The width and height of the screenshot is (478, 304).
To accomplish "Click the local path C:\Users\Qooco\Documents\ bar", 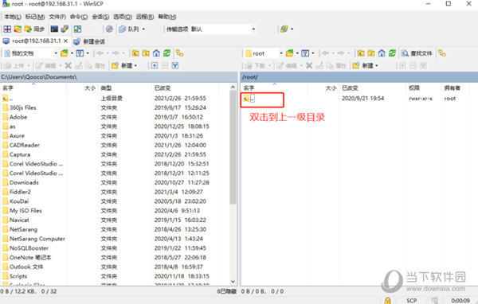I will (119, 77).
